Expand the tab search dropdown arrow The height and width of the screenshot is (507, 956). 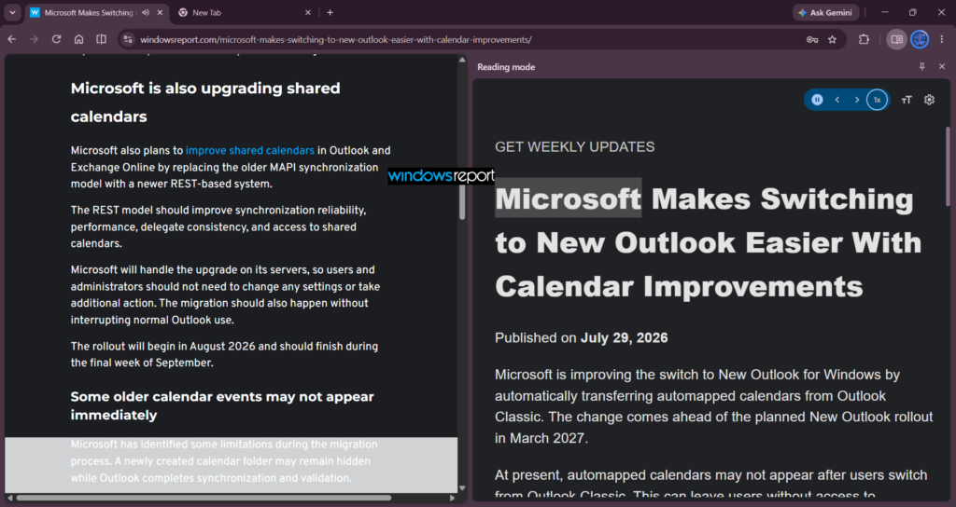point(12,12)
